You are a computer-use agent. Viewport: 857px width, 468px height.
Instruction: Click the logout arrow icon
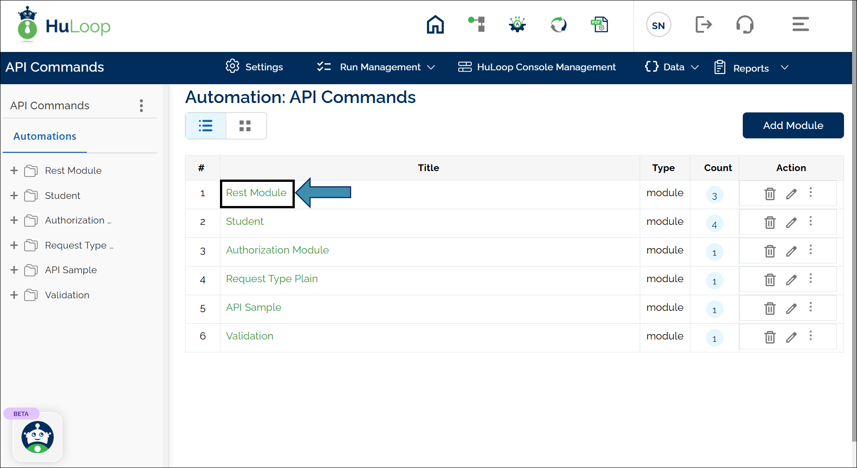pyautogui.click(x=703, y=25)
